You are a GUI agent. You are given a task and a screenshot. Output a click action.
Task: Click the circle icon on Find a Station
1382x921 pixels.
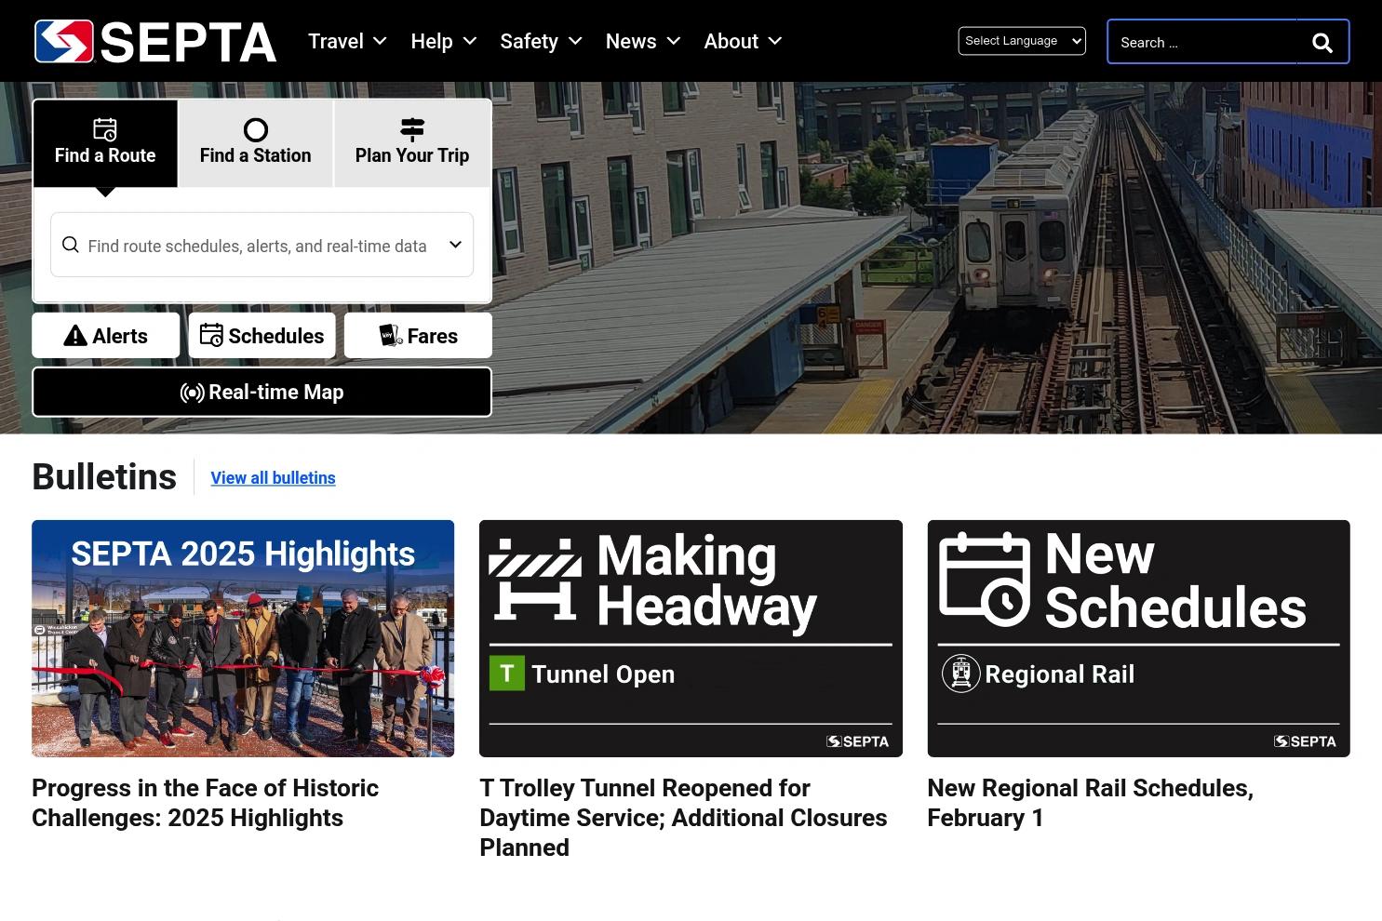[x=256, y=129]
